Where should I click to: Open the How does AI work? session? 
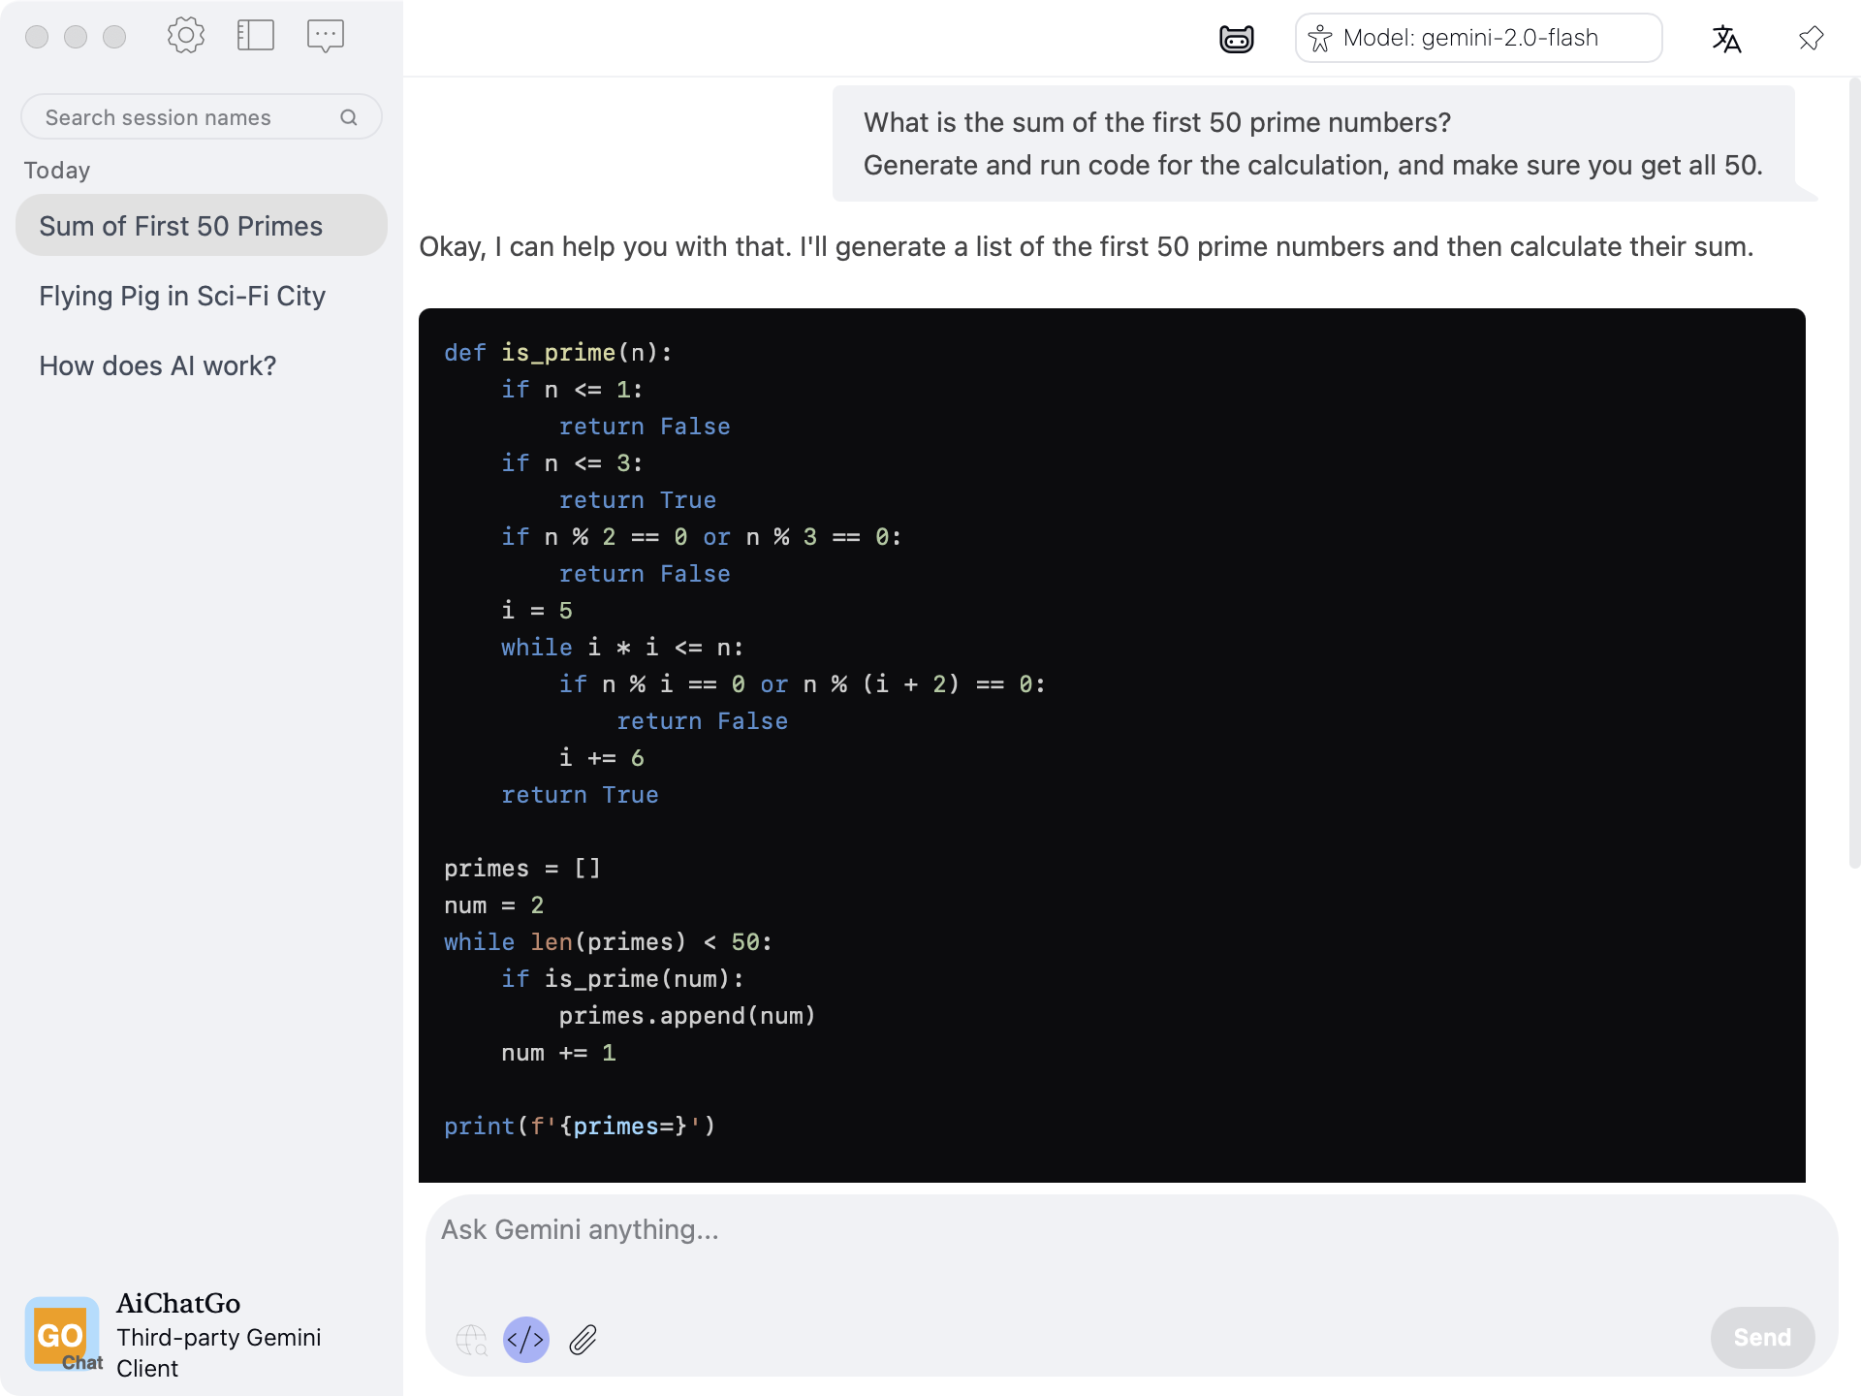[x=158, y=365]
